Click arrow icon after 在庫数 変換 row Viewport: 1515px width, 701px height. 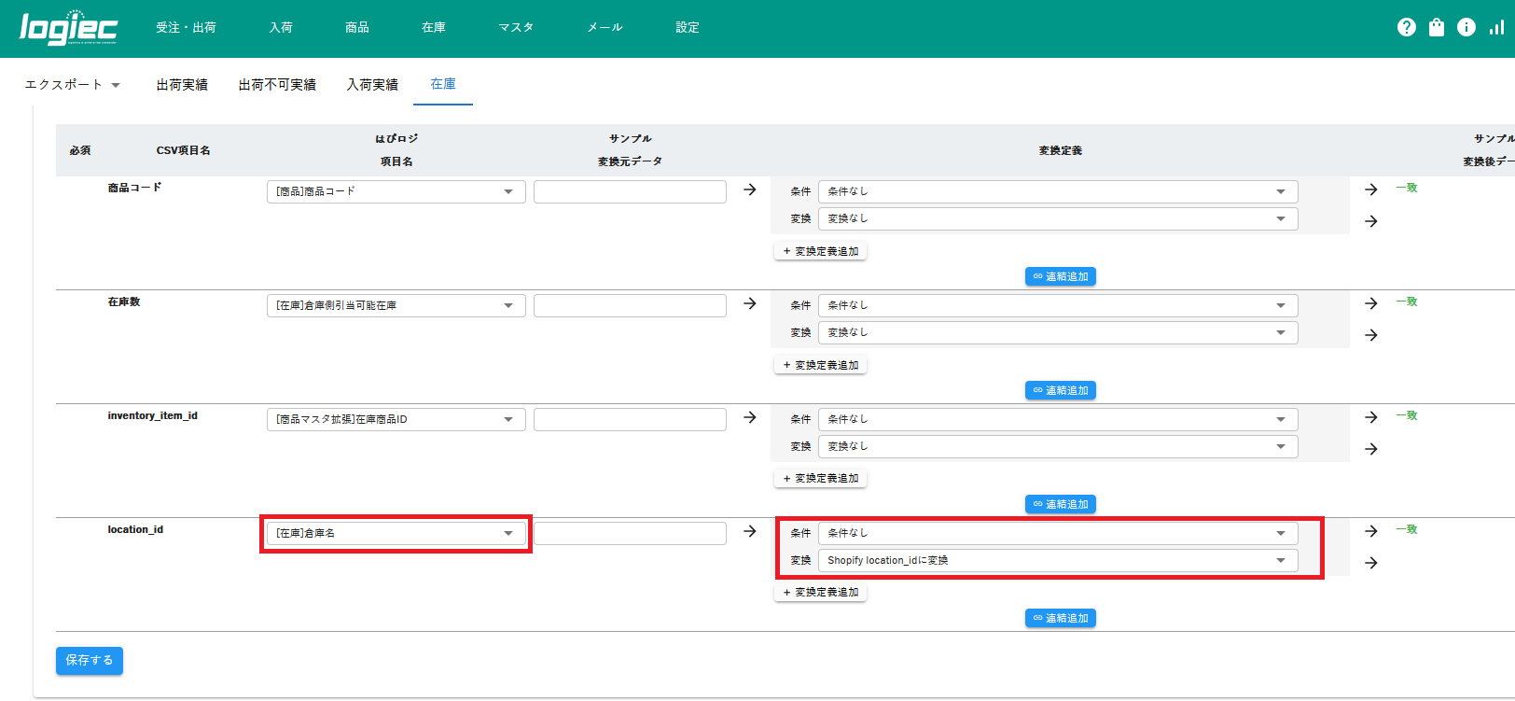1371,335
